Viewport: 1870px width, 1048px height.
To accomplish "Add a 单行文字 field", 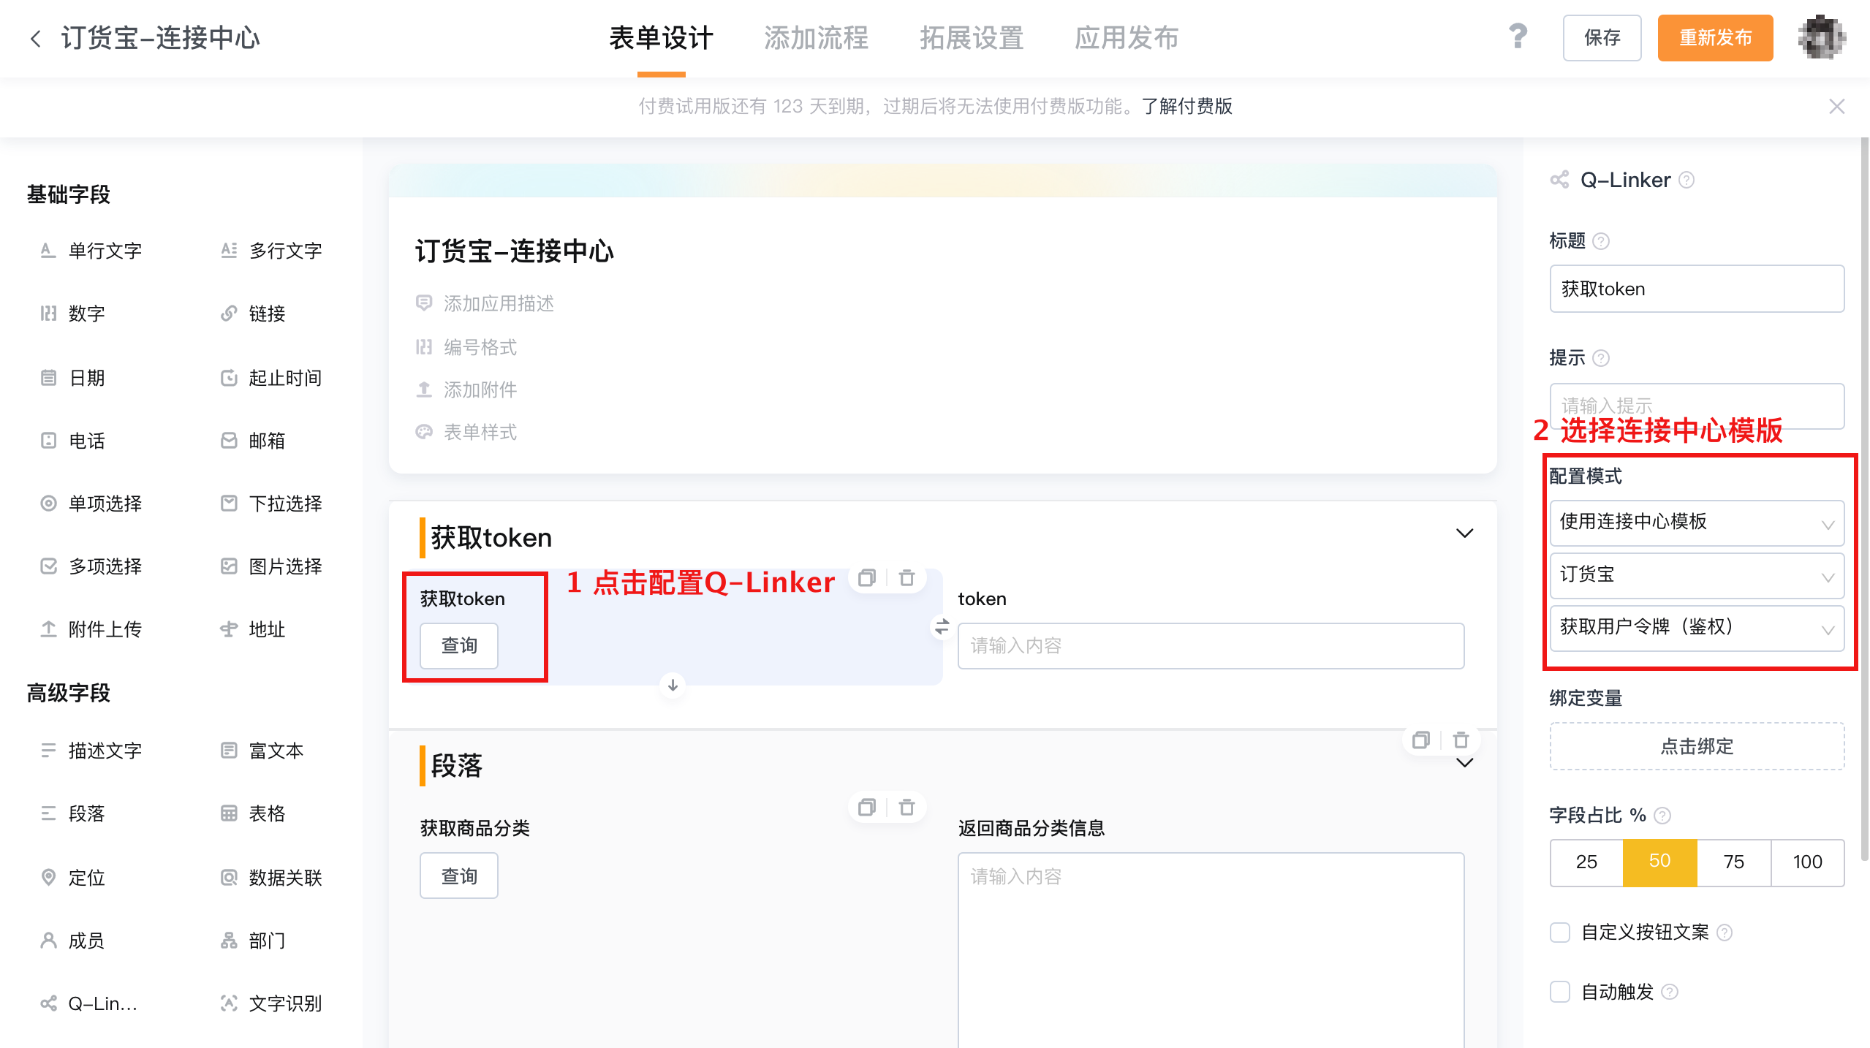I will click(x=91, y=251).
